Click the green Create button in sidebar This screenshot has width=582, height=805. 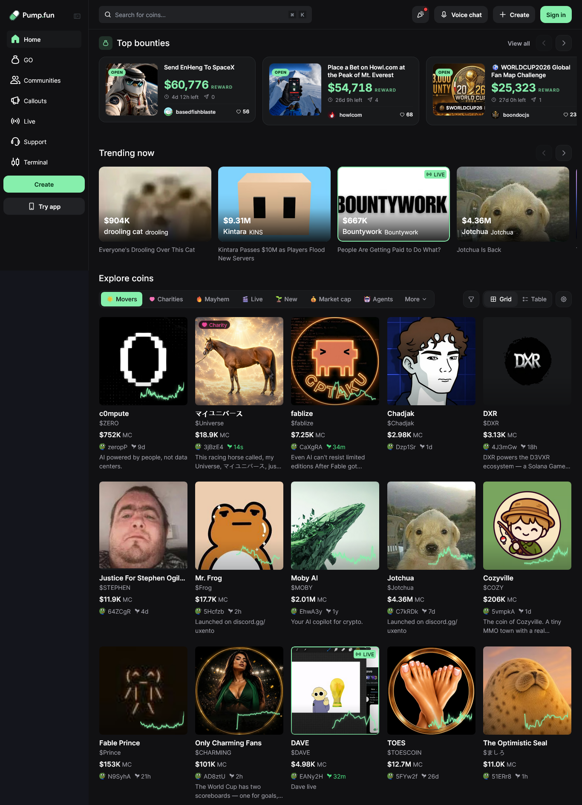point(44,184)
